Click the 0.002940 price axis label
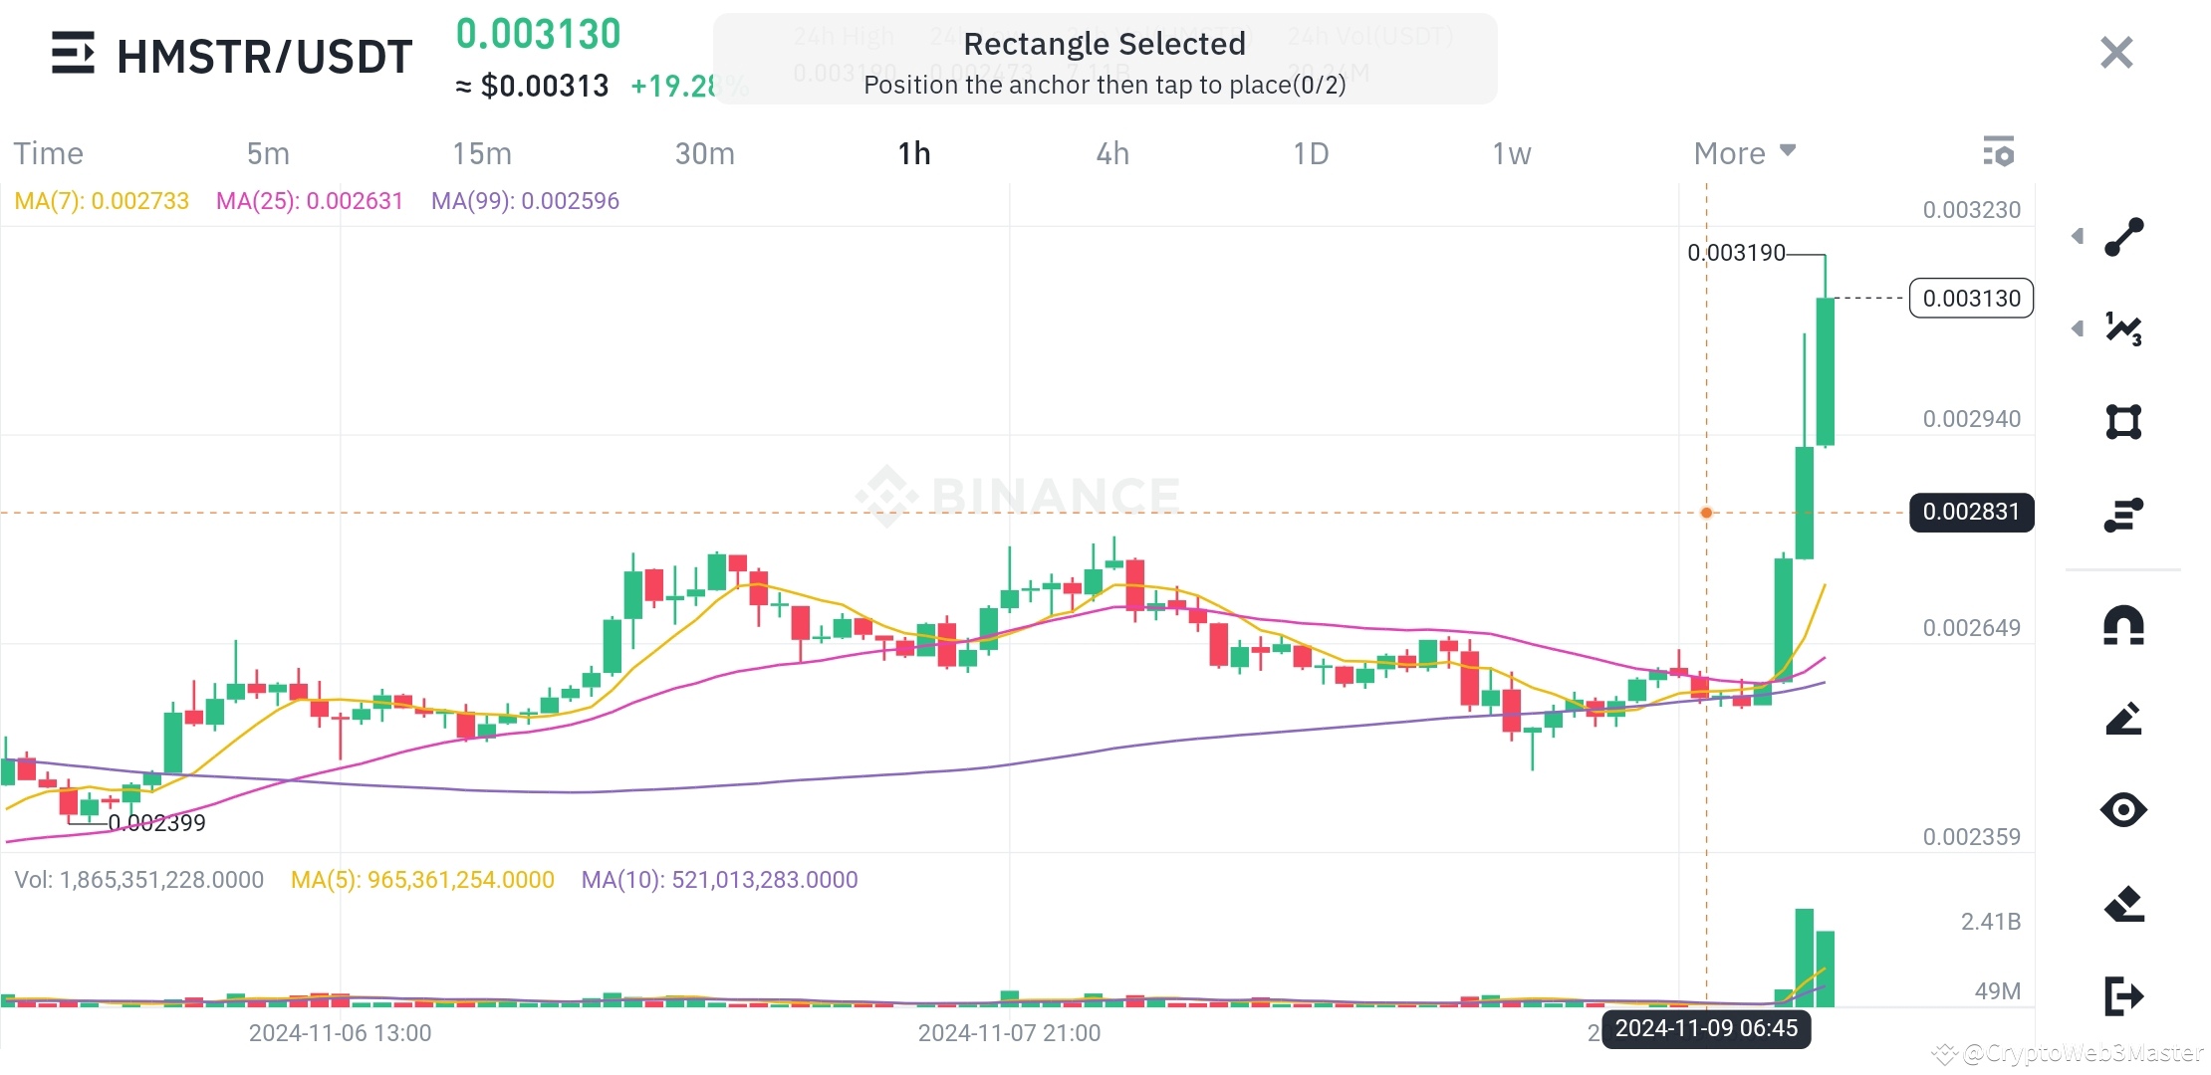The height and width of the screenshot is (1075, 2211). (1971, 419)
